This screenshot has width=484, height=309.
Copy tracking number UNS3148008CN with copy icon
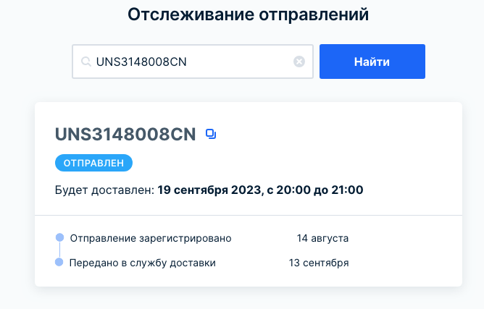tap(211, 134)
